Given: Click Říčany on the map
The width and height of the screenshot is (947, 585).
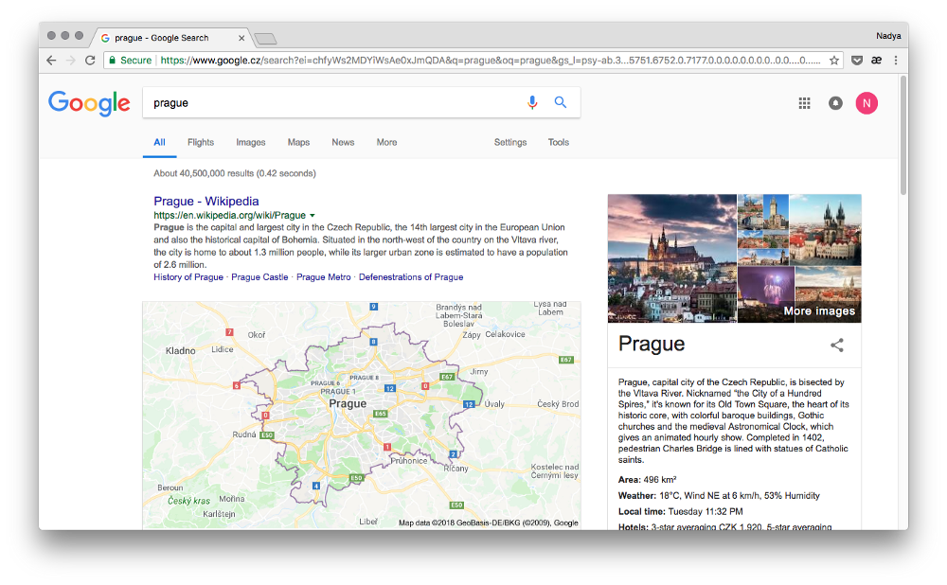Looking at the screenshot, I should pos(456,469).
